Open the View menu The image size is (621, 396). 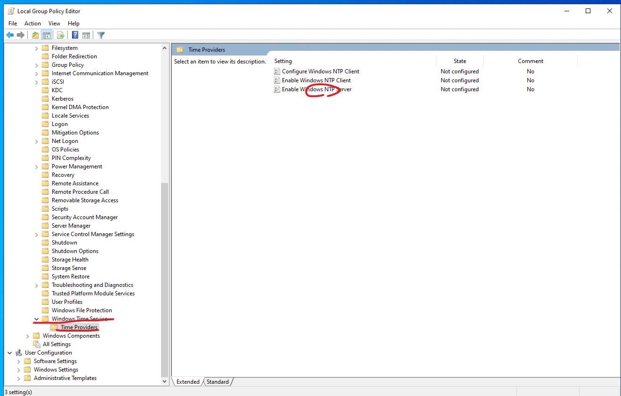[x=54, y=24]
